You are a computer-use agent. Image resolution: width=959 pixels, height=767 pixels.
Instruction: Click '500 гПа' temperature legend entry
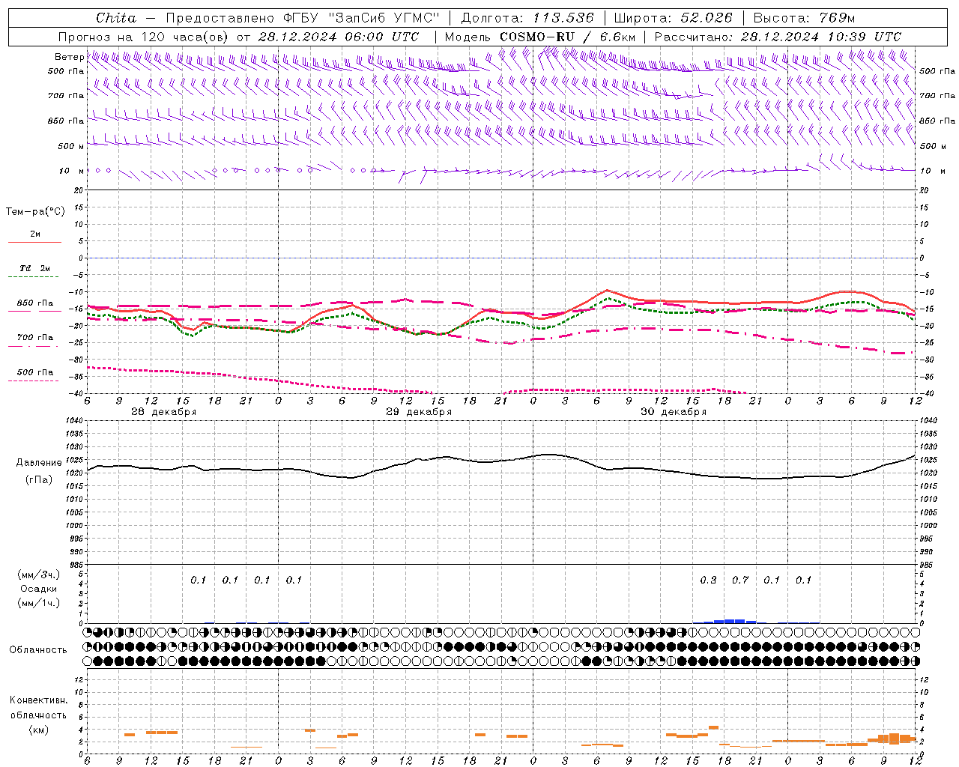pos(35,372)
